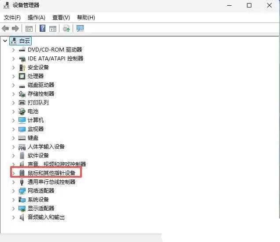The width and height of the screenshot is (280, 242).
Task: Click the 系统设备 folder icon
Action: [x=22, y=199]
